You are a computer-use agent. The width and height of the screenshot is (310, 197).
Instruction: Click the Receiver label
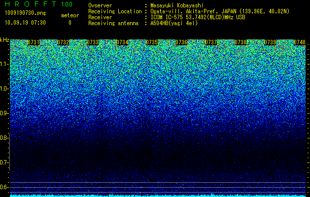(x=100, y=17)
